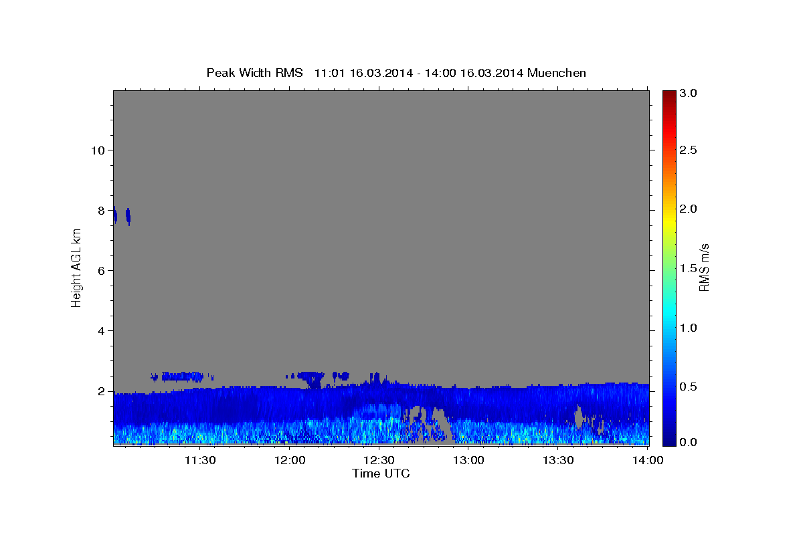Click the 13:00 time tick label
The image size is (803, 535).
(x=468, y=460)
